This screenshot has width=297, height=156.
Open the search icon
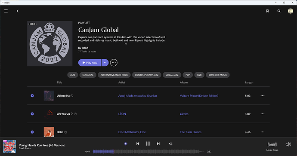click(x=279, y=11)
